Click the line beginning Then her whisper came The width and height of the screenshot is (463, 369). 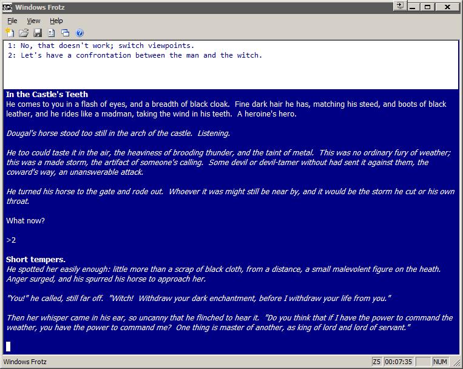click(x=230, y=322)
